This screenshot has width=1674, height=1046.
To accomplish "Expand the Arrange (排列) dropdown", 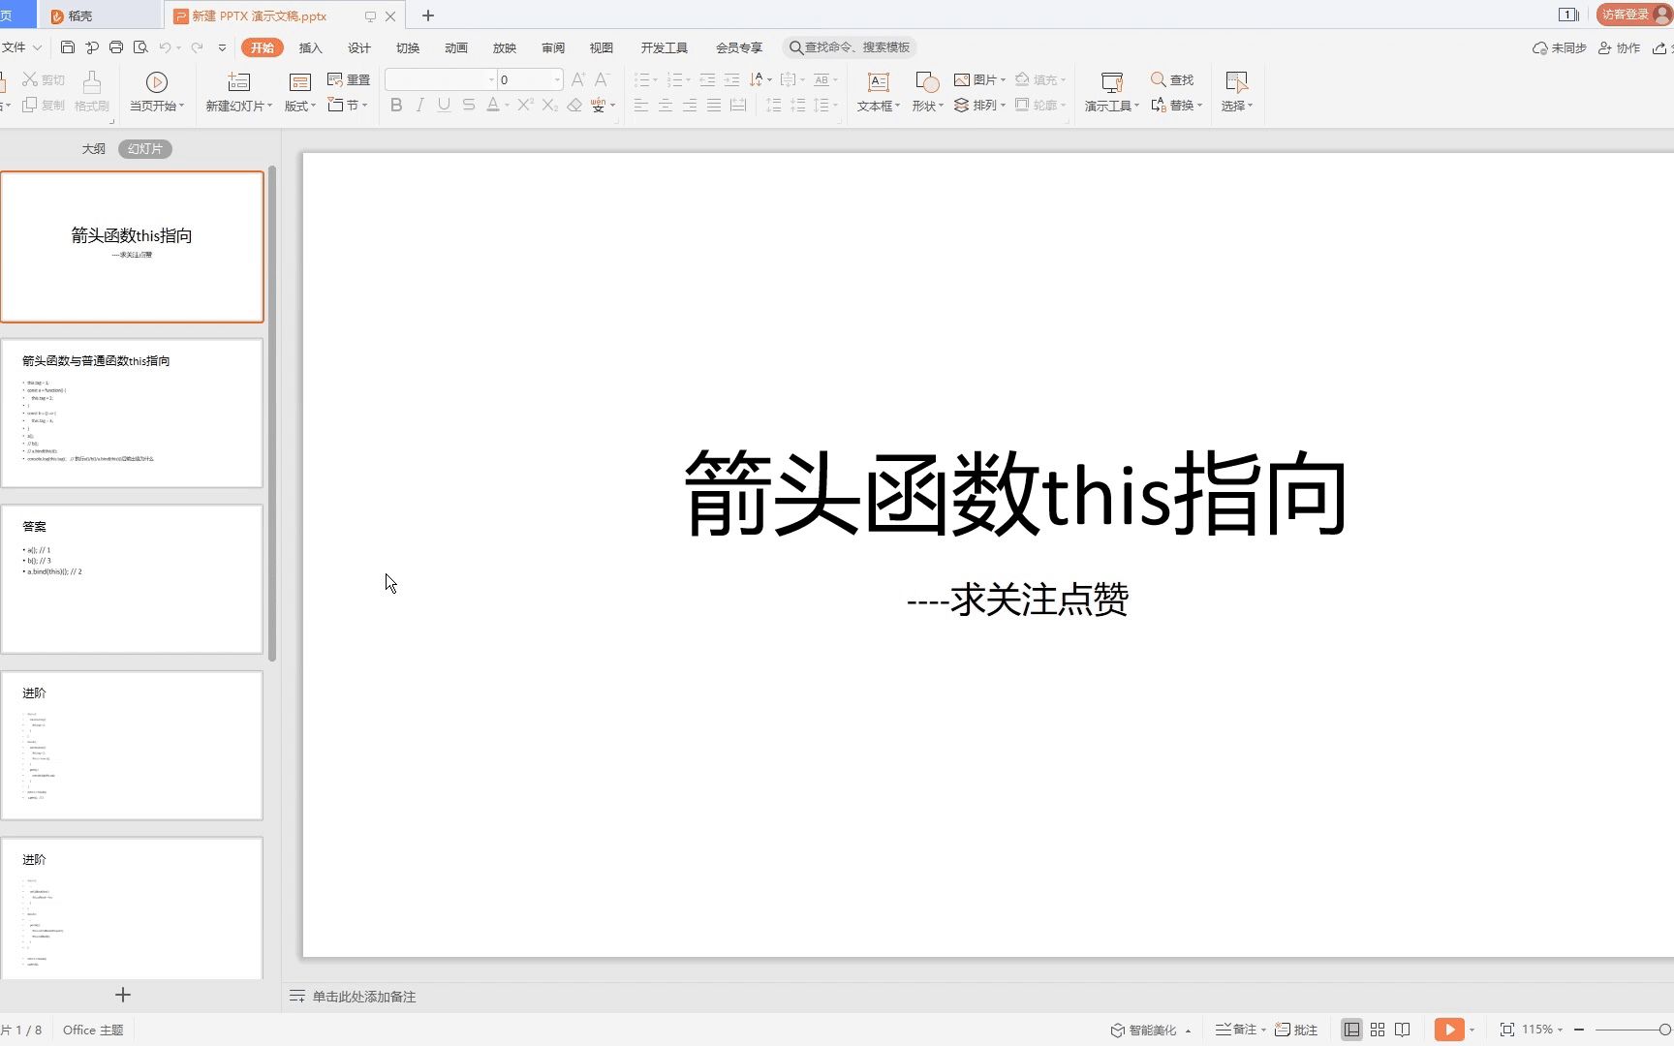I will (1003, 105).
